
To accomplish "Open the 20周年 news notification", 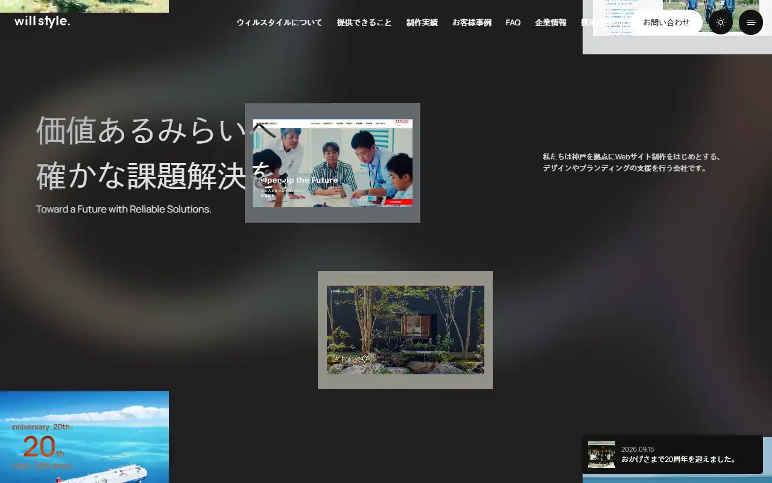I will point(672,454).
